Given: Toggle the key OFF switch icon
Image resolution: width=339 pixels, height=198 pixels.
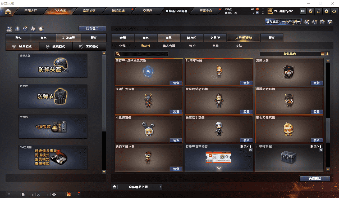Looking at the screenshot, I should tap(10, 29).
